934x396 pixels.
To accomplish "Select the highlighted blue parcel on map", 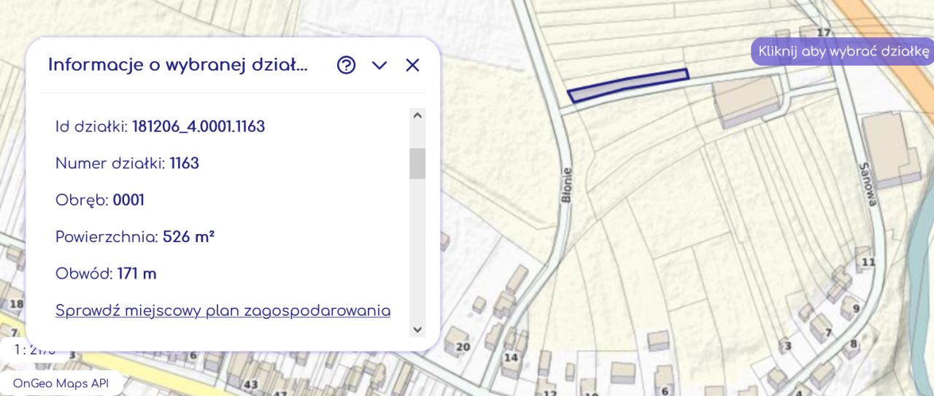I will coord(628,85).
